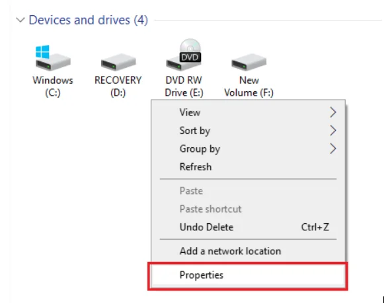
Task: Open the Sort by submenu
Action: (248, 130)
